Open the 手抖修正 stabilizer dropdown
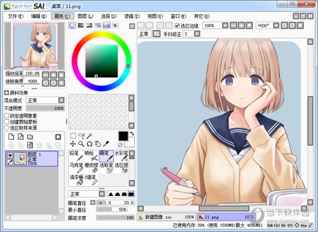Viewport: 318px width, 232px height. [x=197, y=33]
